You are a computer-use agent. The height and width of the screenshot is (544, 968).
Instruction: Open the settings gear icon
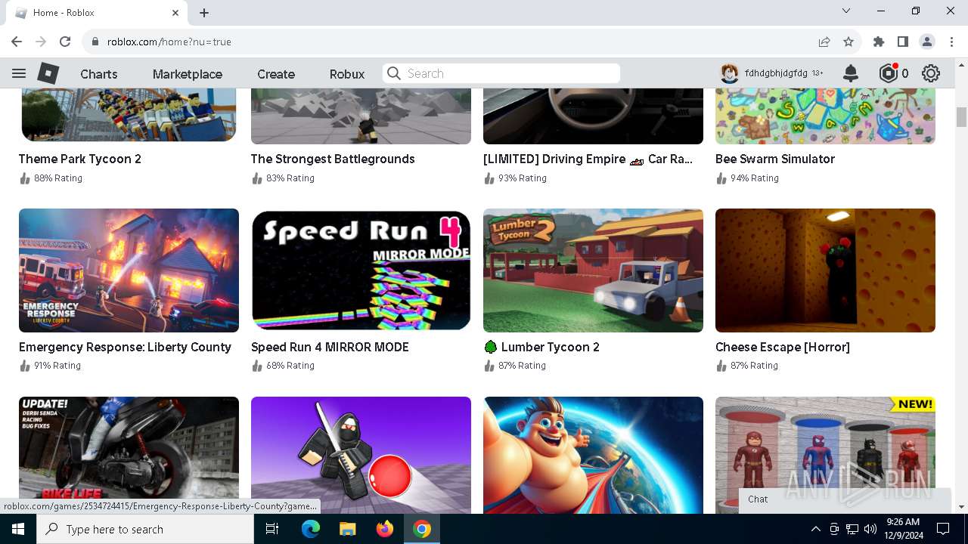tap(931, 73)
